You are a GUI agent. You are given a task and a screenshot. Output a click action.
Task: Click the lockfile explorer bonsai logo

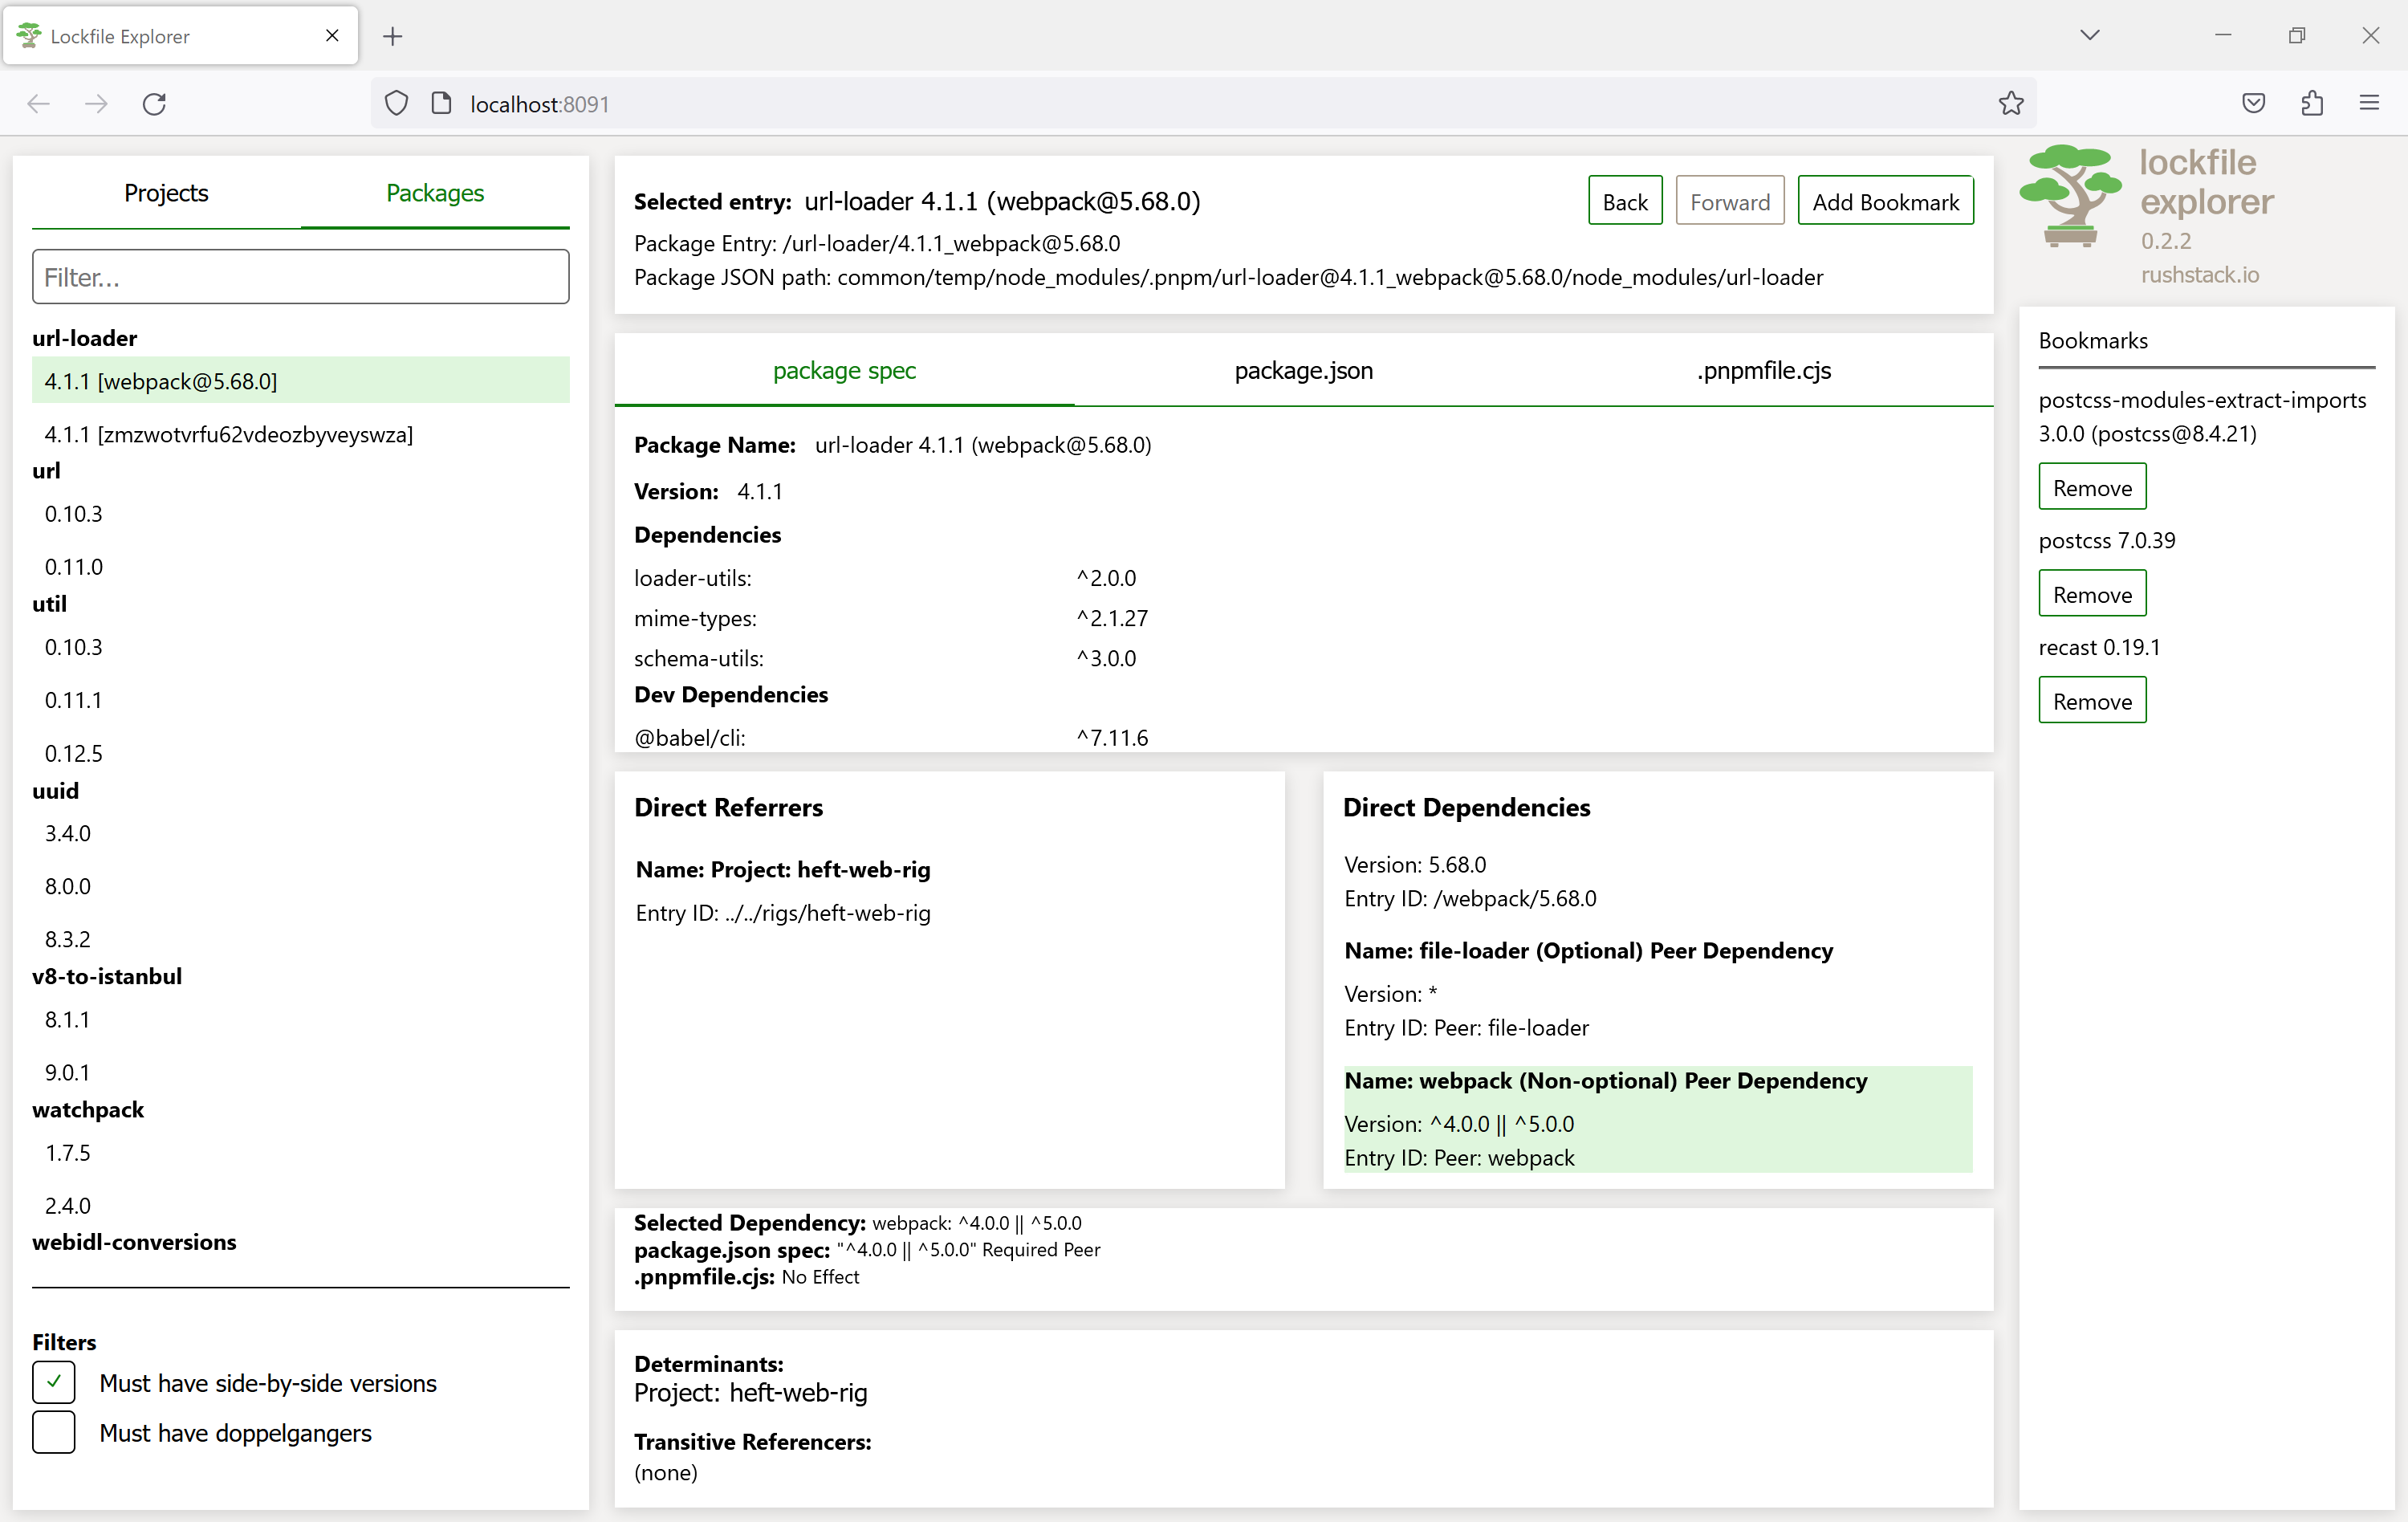pyautogui.click(x=2069, y=196)
